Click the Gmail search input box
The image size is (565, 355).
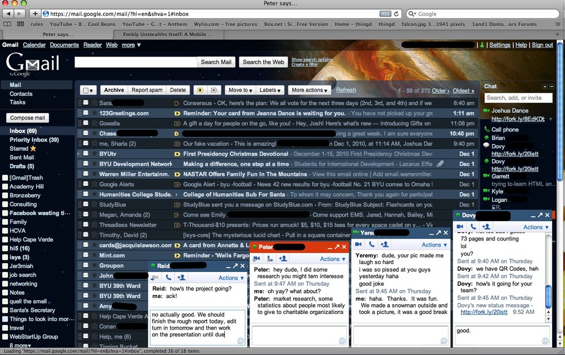136,62
